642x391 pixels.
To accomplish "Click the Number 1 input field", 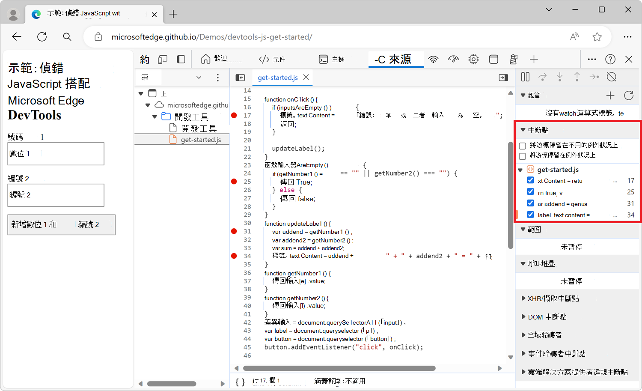I will click(56, 153).
